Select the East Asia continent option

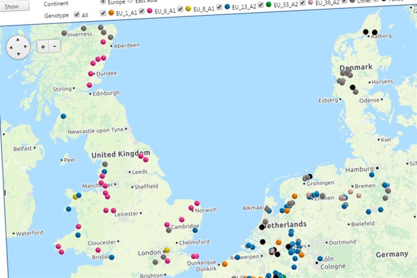[131, 1]
